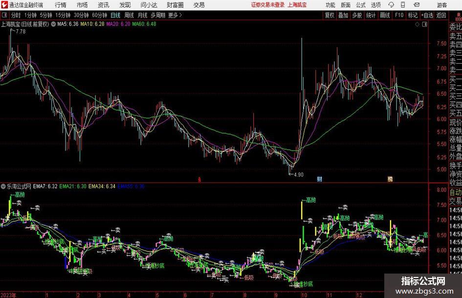Screen dimensions: 462x298
Task: Add stock with the +自选 button
Action: 427,15
